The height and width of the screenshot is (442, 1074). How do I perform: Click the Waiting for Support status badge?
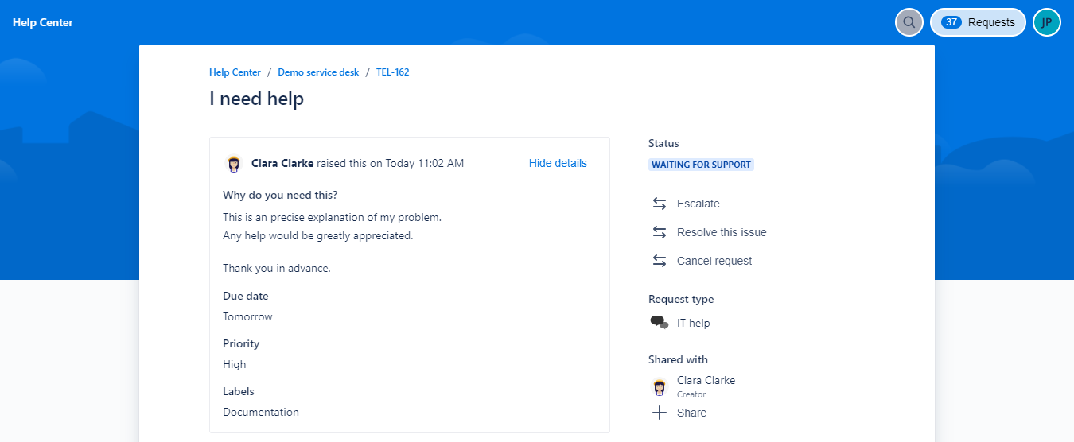tap(701, 165)
